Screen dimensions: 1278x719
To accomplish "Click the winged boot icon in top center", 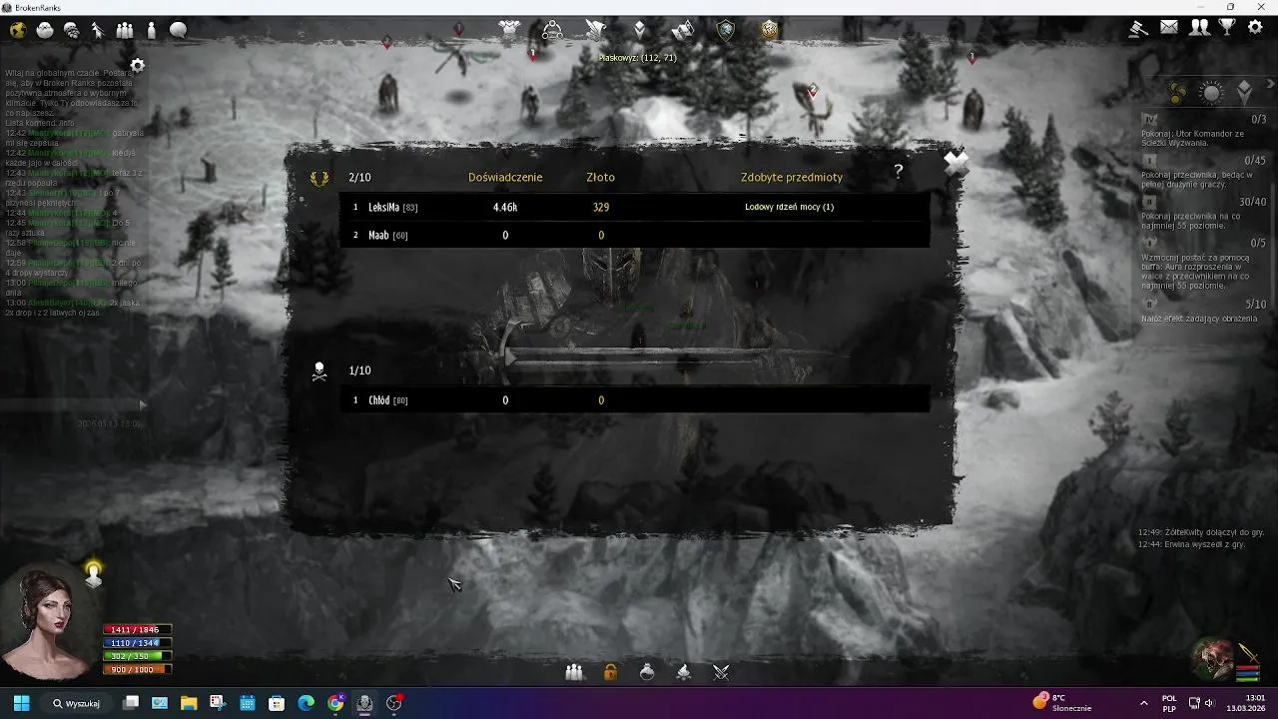I will [596, 30].
